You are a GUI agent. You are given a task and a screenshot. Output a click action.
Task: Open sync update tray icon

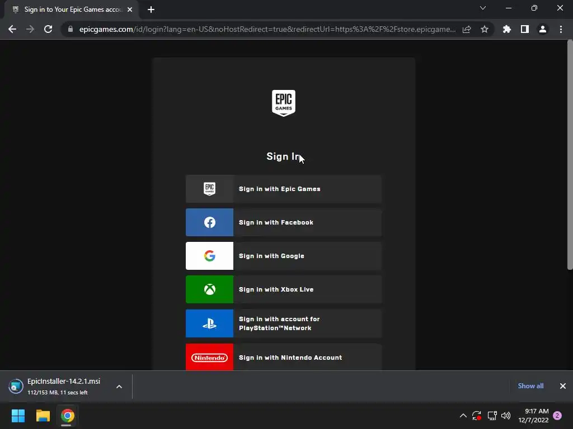(x=477, y=416)
